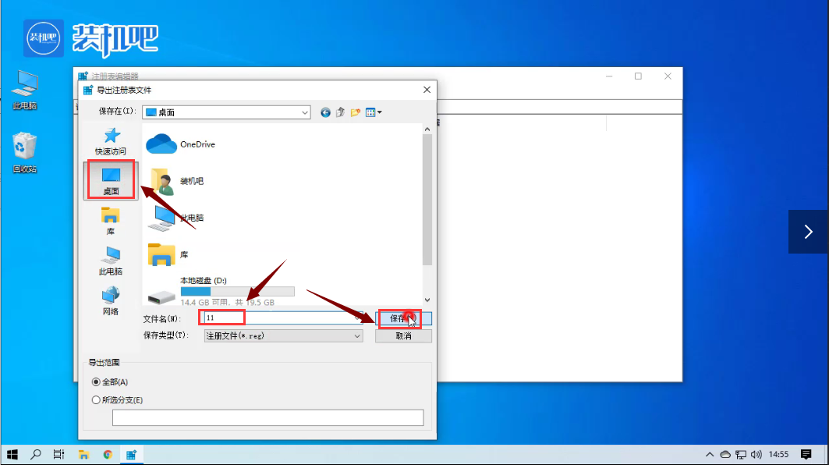Click the 保存 button

point(399,318)
